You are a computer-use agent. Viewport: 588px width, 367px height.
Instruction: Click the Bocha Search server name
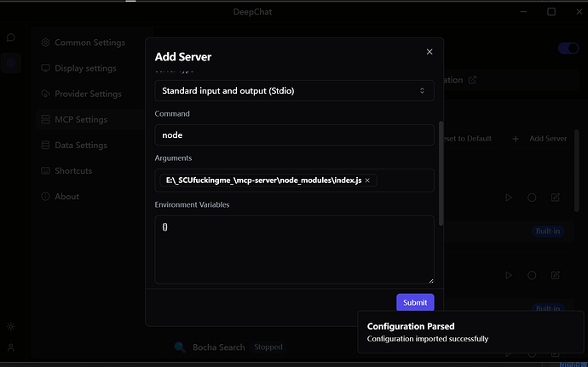coord(219,347)
